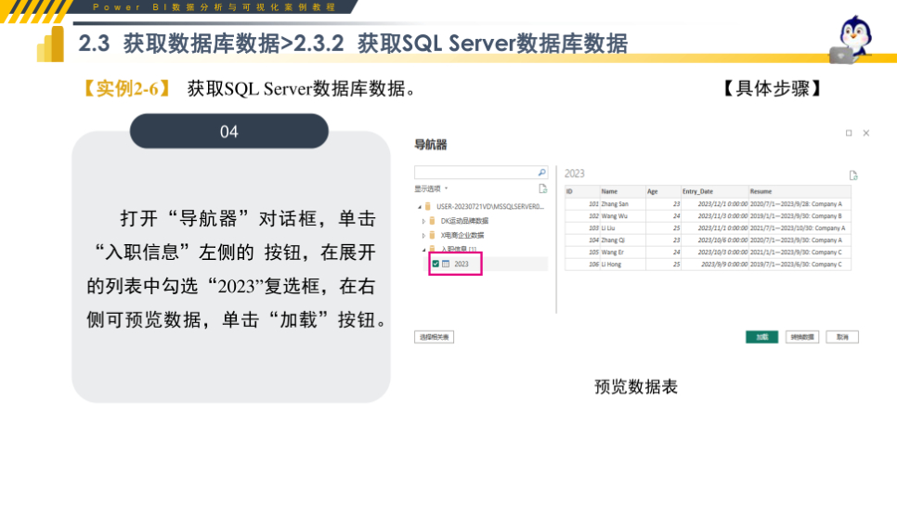The height and width of the screenshot is (505, 897).
Task: Click the 【实例2-6】 orange label
Action: (x=127, y=88)
